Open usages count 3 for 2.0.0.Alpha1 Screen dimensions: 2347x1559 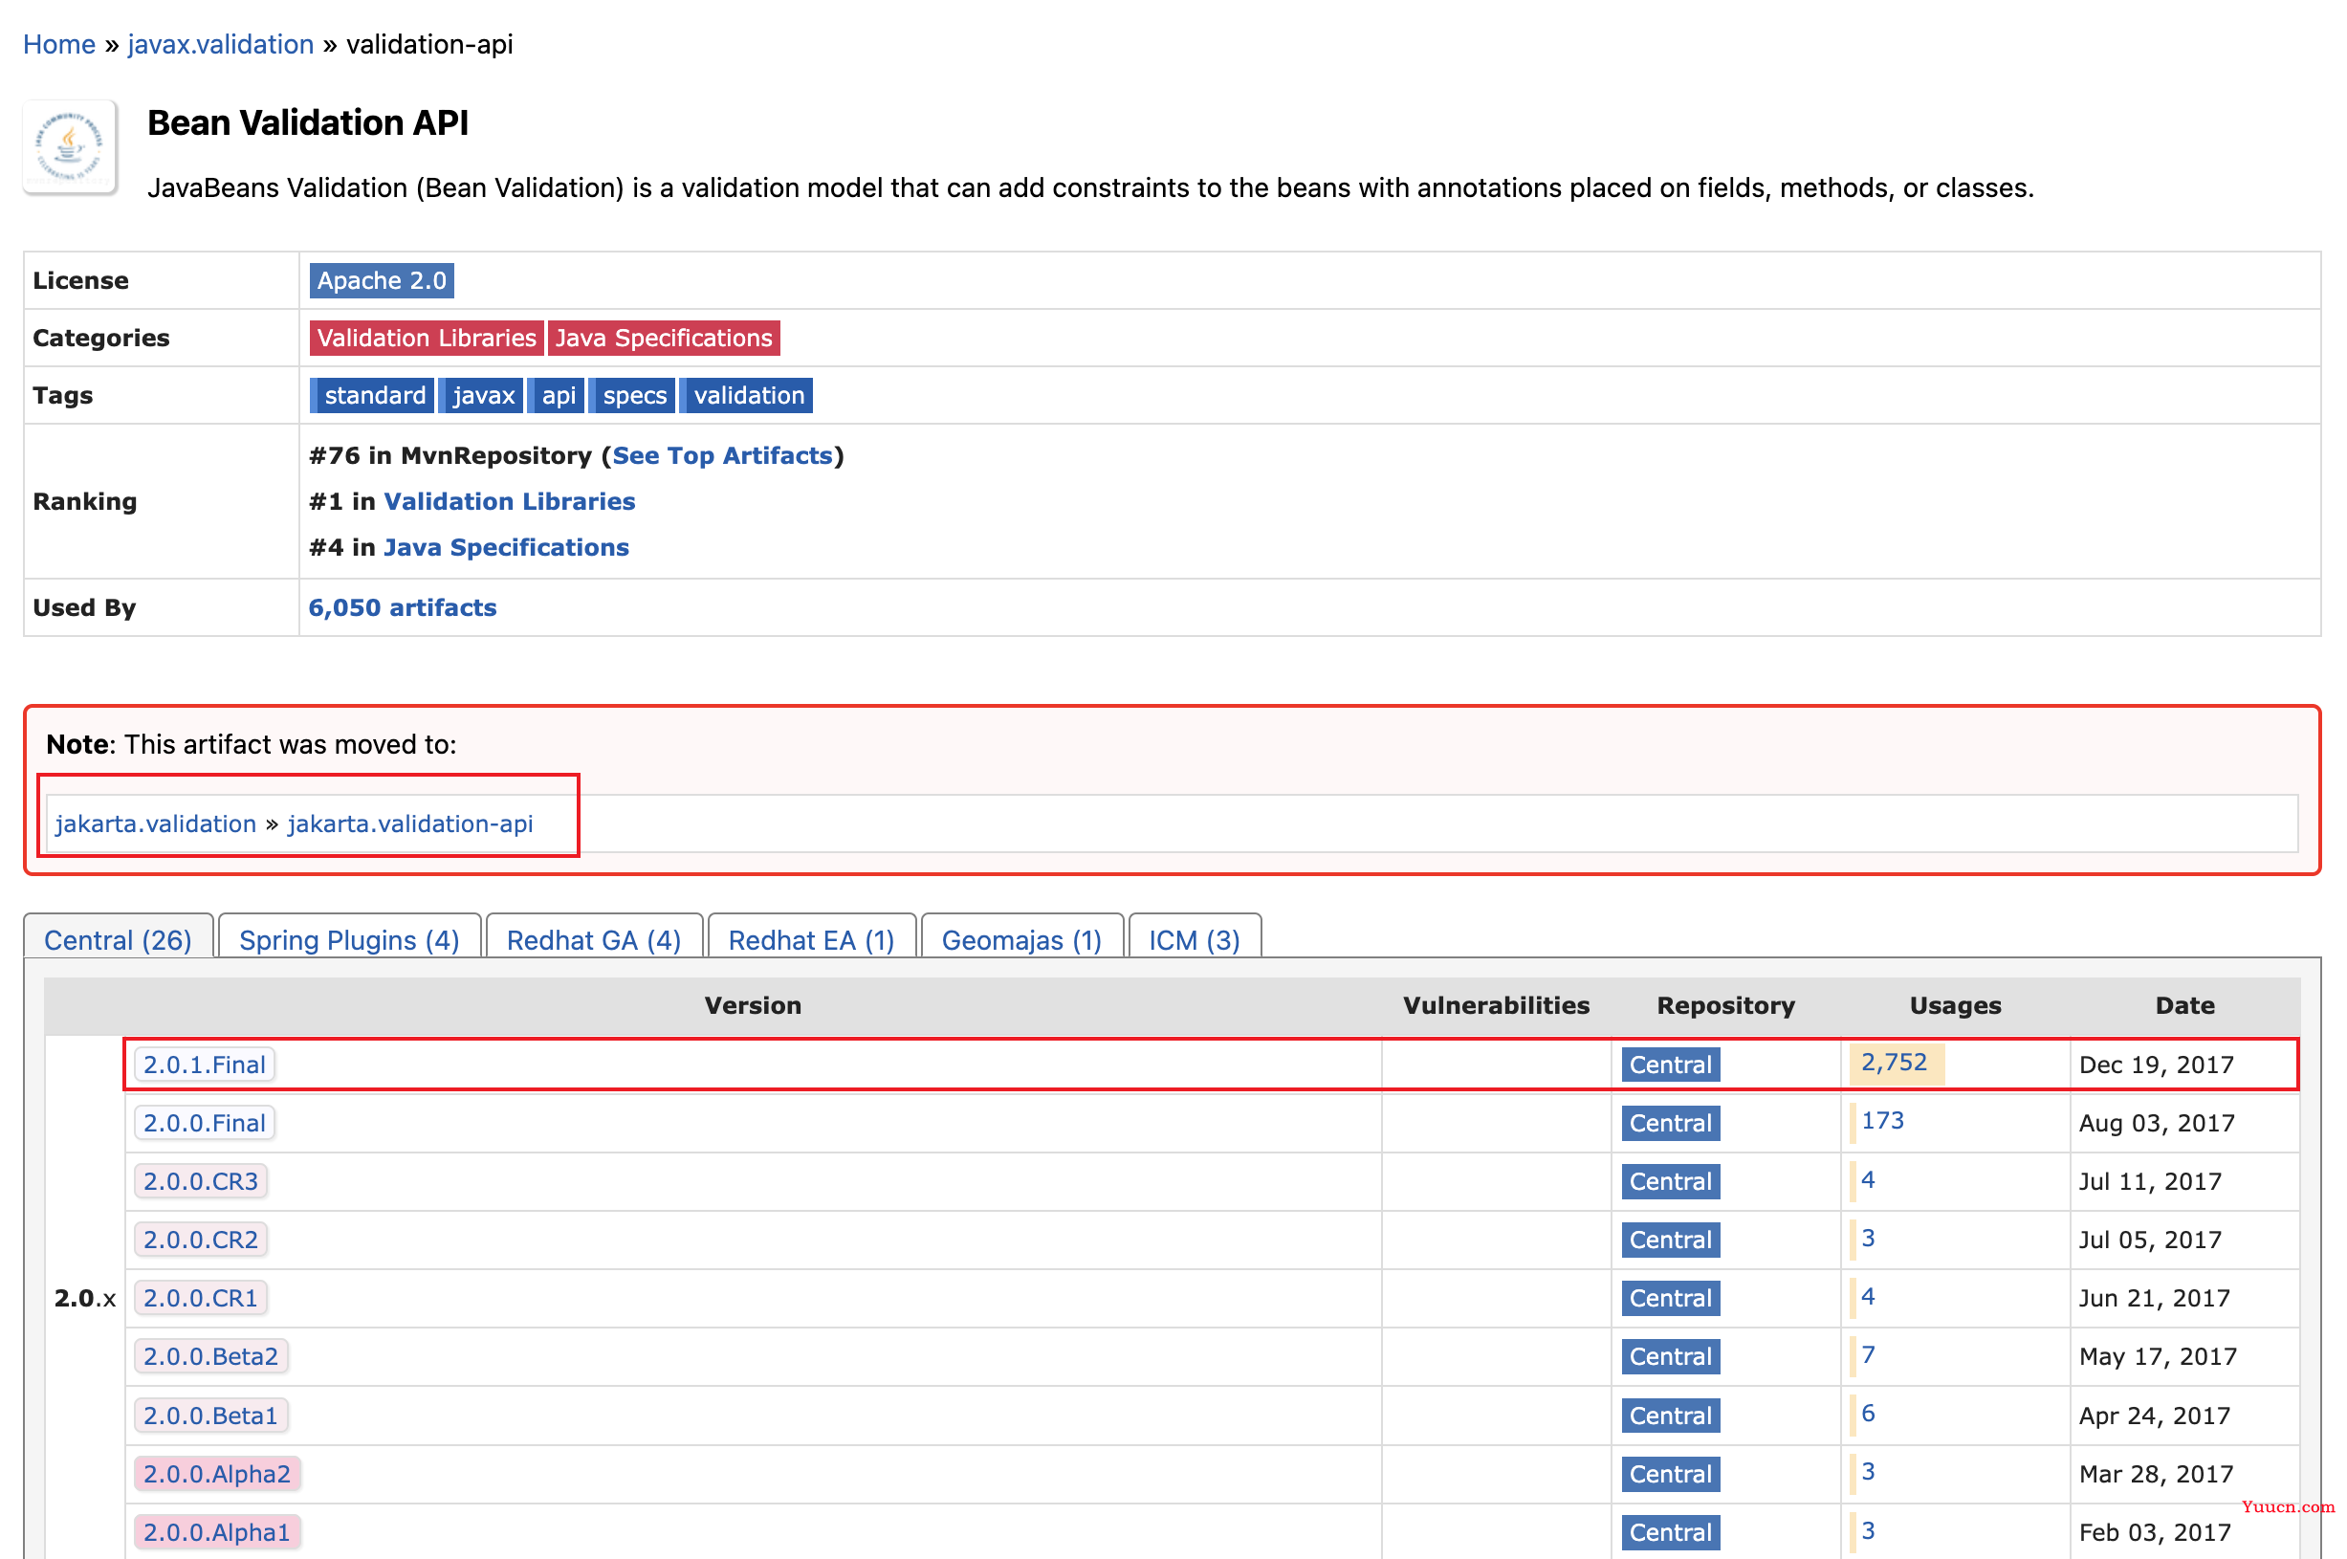(x=1868, y=1531)
